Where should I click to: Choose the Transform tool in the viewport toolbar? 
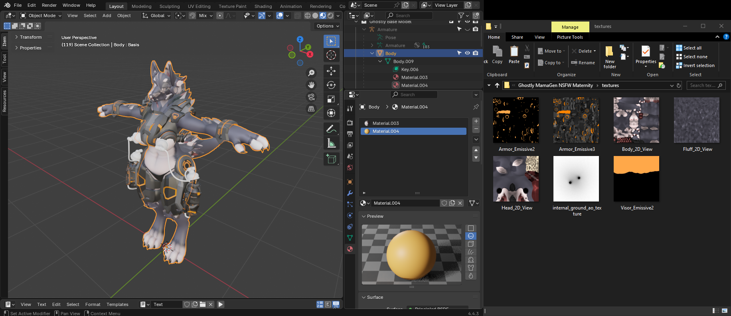tap(331, 113)
